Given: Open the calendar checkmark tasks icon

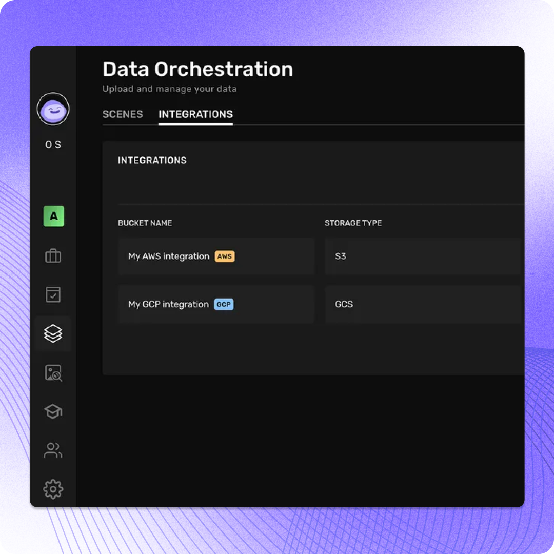Looking at the screenshot, I should click(x=53, y=294).
